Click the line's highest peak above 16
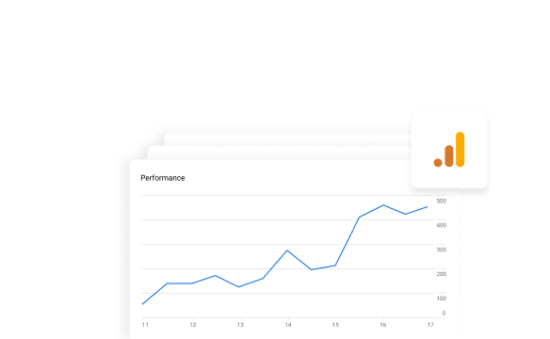This screenshot has height=339, width=550. pos(383,205)
